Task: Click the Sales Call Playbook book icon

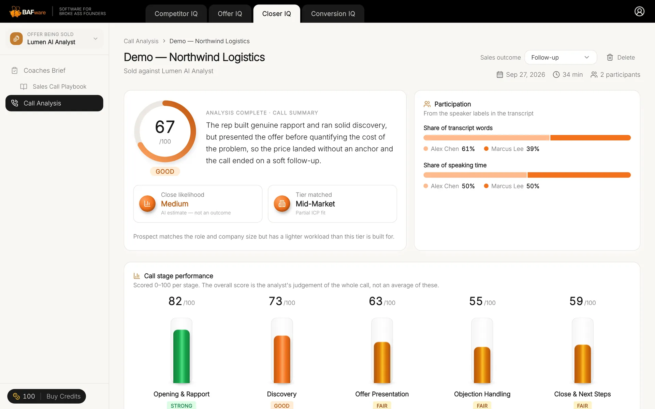Action: pyautogui.click(x=24, y=87)
